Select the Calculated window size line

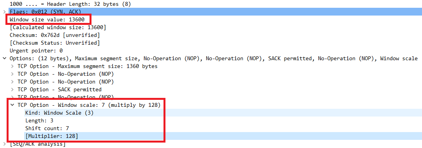tap(58, 28)
